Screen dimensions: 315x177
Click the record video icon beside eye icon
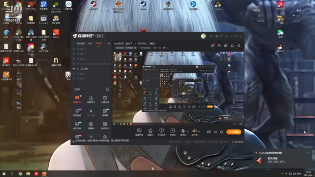point(209,132)
